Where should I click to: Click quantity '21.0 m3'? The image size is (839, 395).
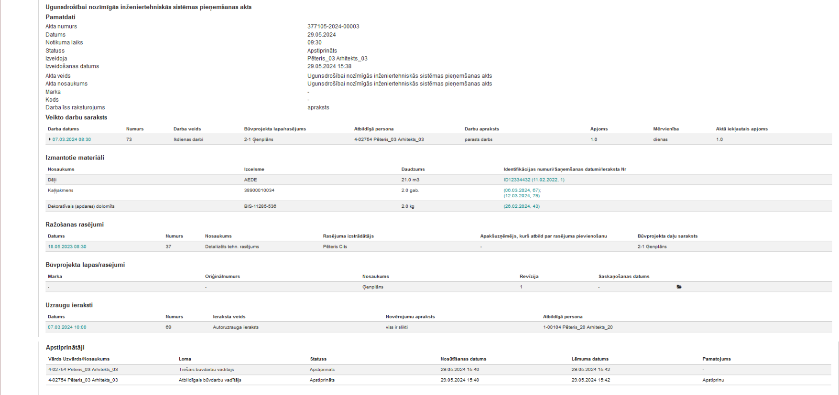(410, 180)
